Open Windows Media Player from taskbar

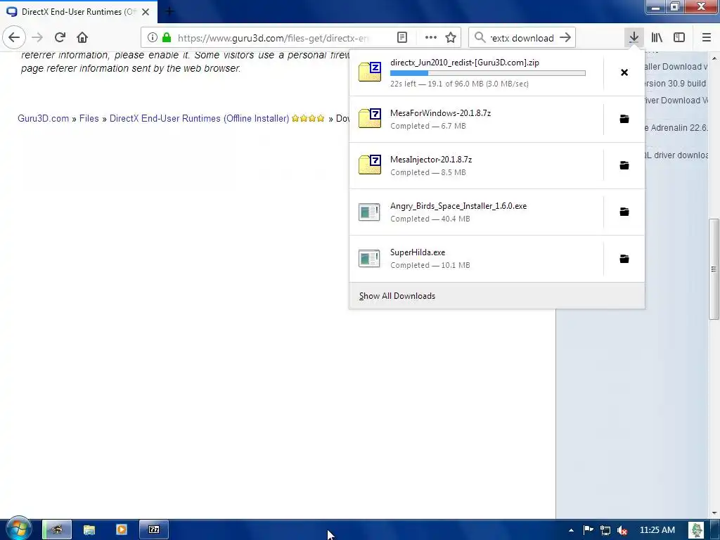[x=121, y=530]
